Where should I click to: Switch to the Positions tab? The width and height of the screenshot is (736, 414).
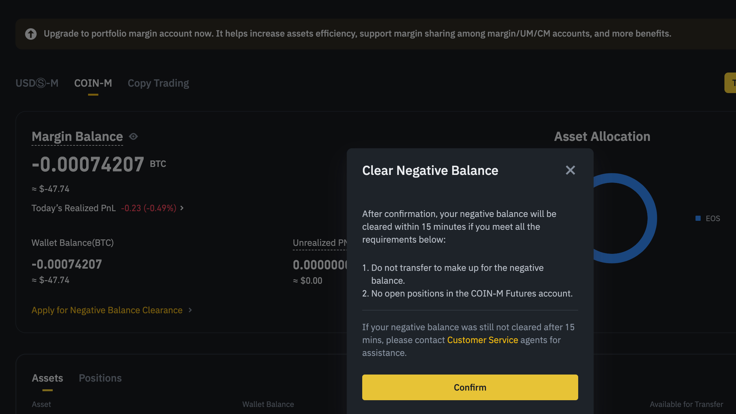[100, 378]
